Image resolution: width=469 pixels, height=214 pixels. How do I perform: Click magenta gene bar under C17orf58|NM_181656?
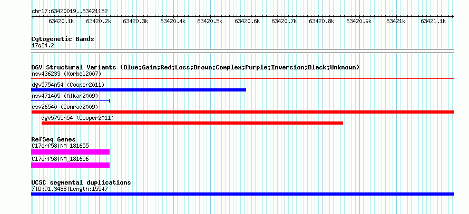[70, 165]
